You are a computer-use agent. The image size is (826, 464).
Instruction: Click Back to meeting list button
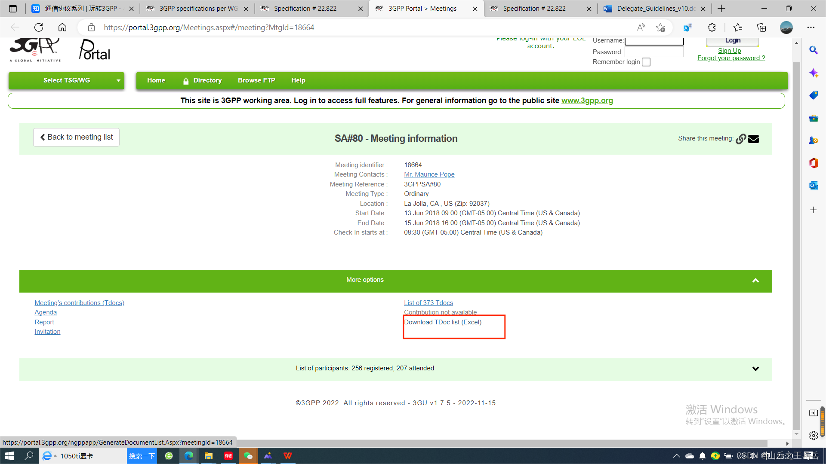(x=76, y=137)
